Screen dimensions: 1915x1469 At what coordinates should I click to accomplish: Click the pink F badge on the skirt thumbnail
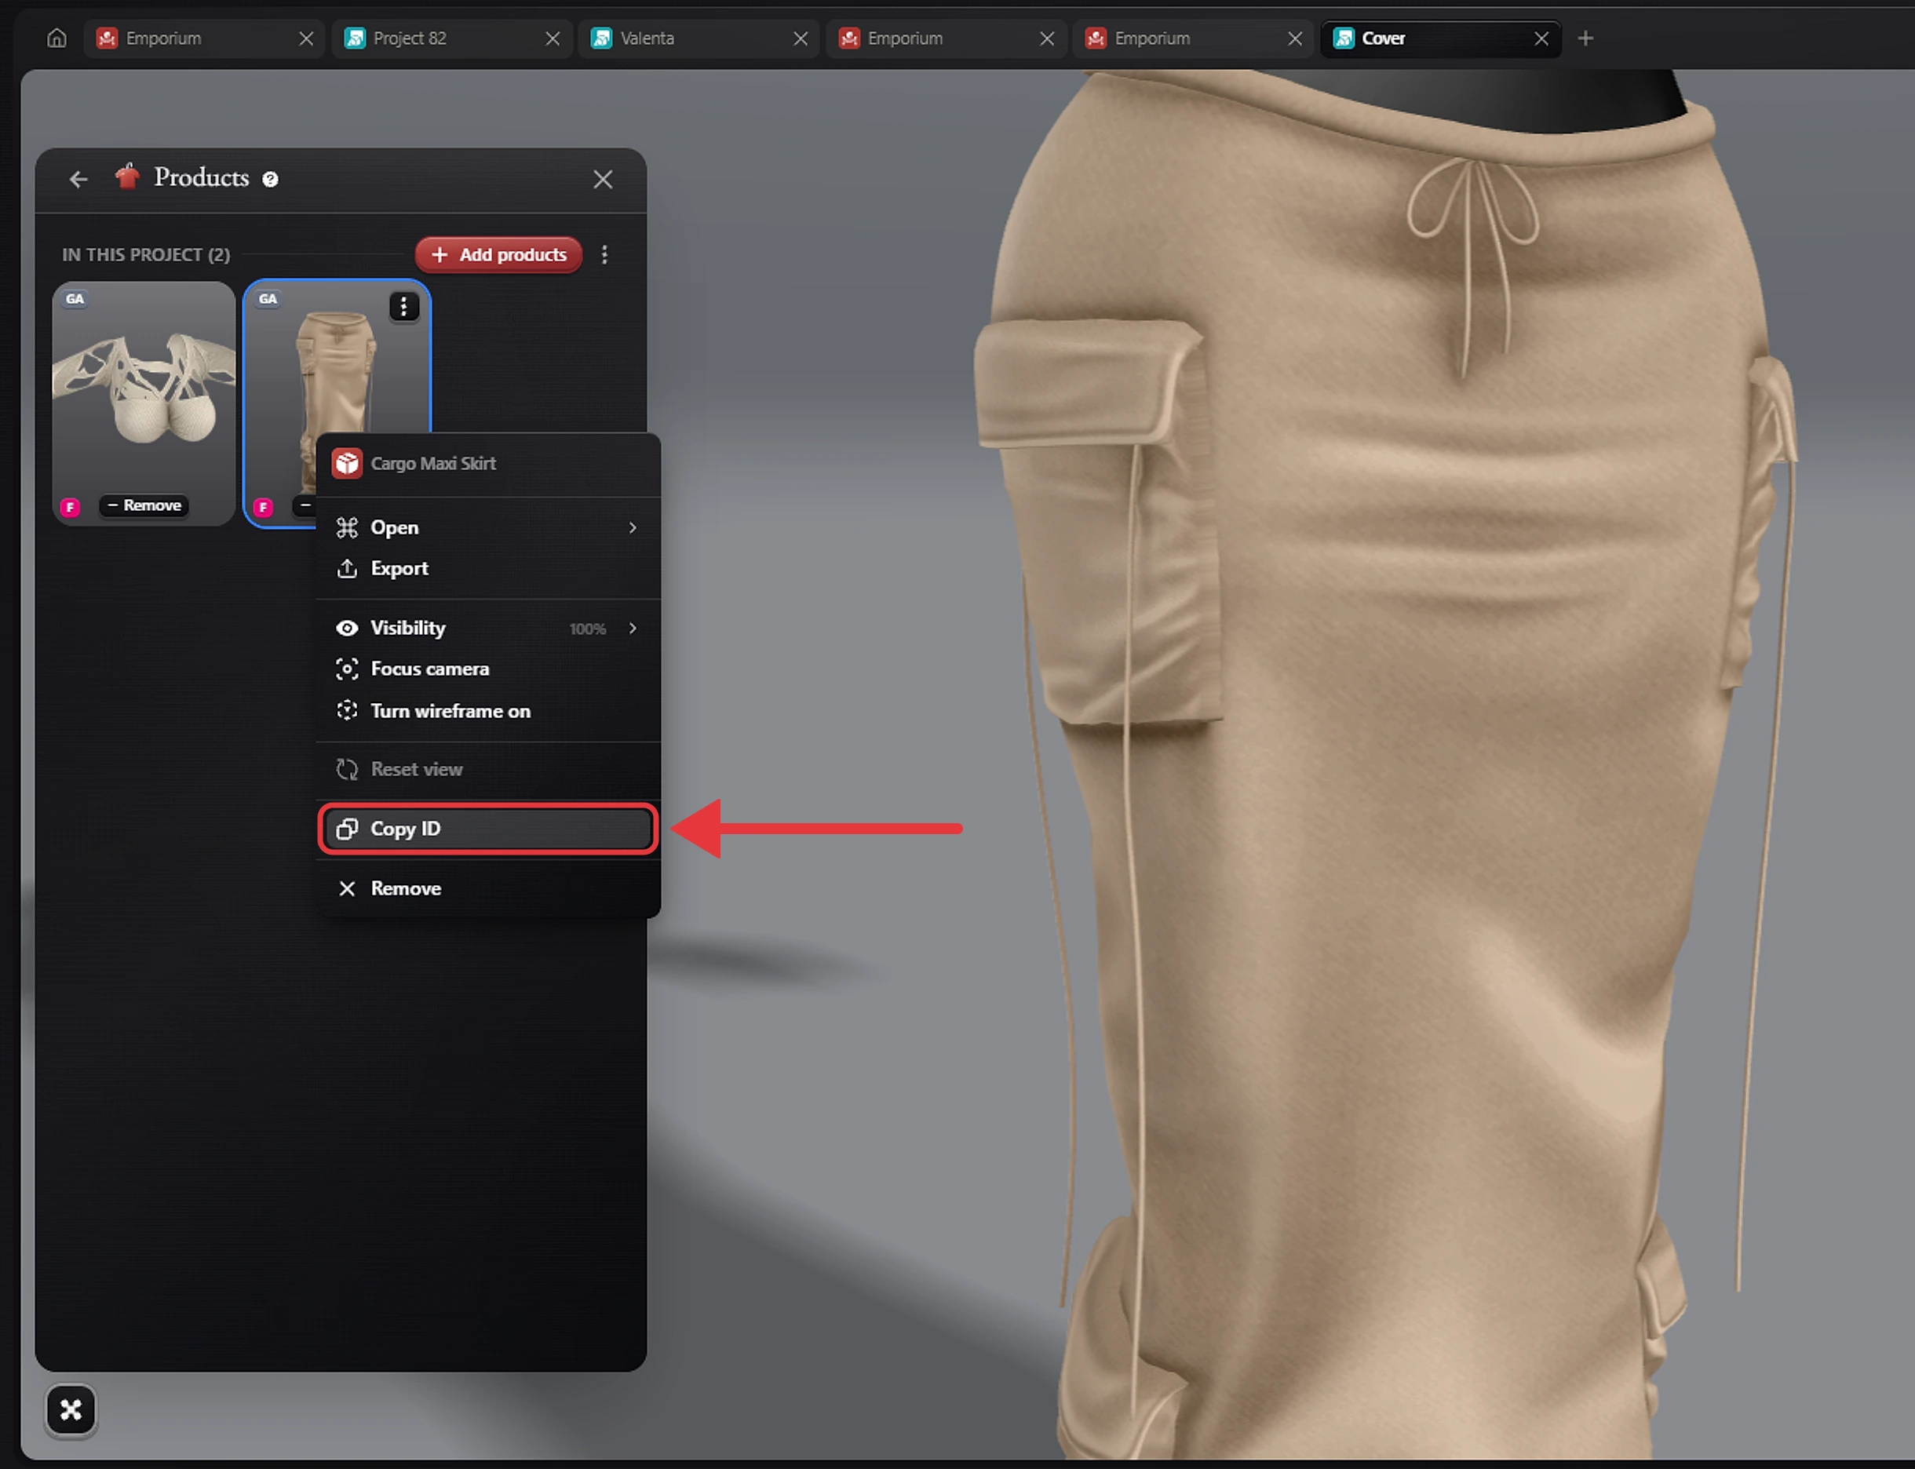tap(263, 507)
